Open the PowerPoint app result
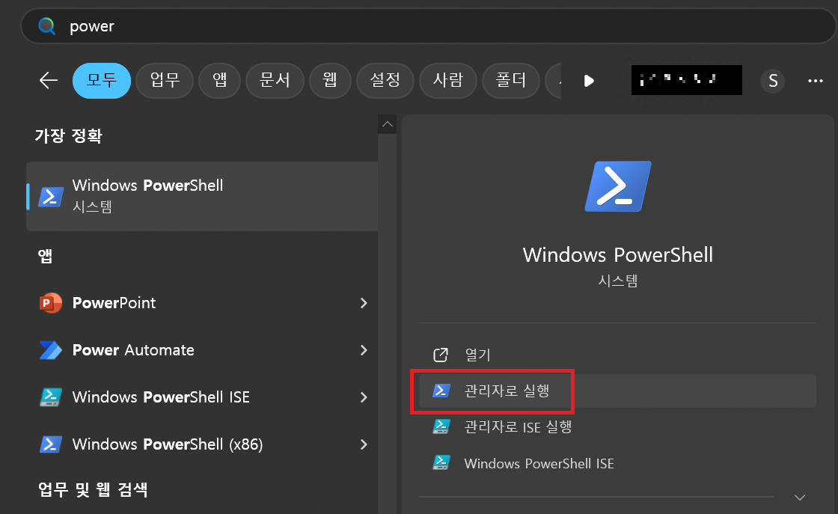This screenshot has height=514, width=838. click(202, 303)
